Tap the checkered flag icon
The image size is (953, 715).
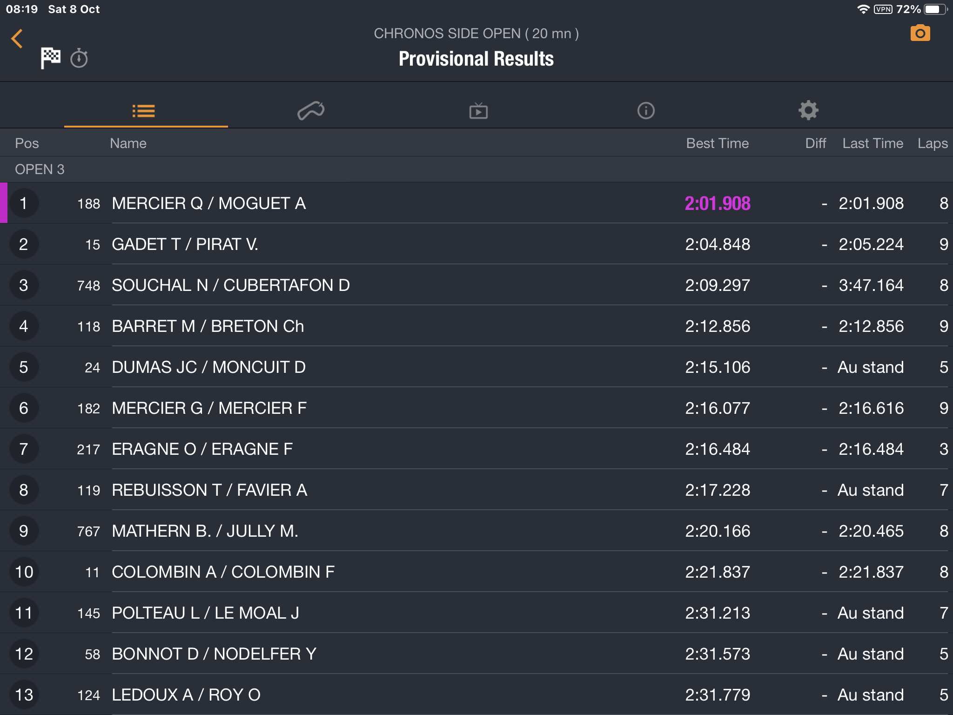[x=50, y=58]
